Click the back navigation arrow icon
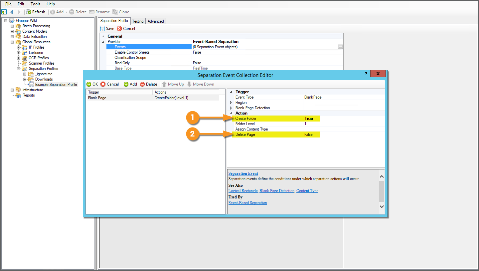The width and height of the screenshot is (479, 271). 12,12
